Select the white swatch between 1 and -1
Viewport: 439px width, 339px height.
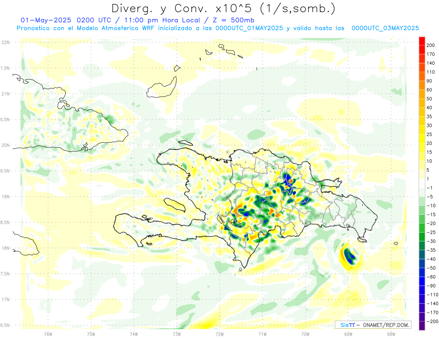click(422, 183)
